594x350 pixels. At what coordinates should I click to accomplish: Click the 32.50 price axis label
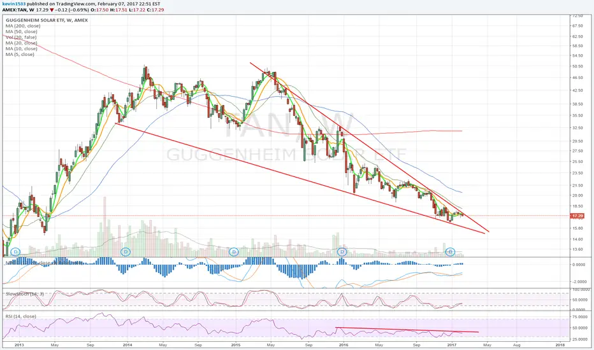tap(577, 128)
